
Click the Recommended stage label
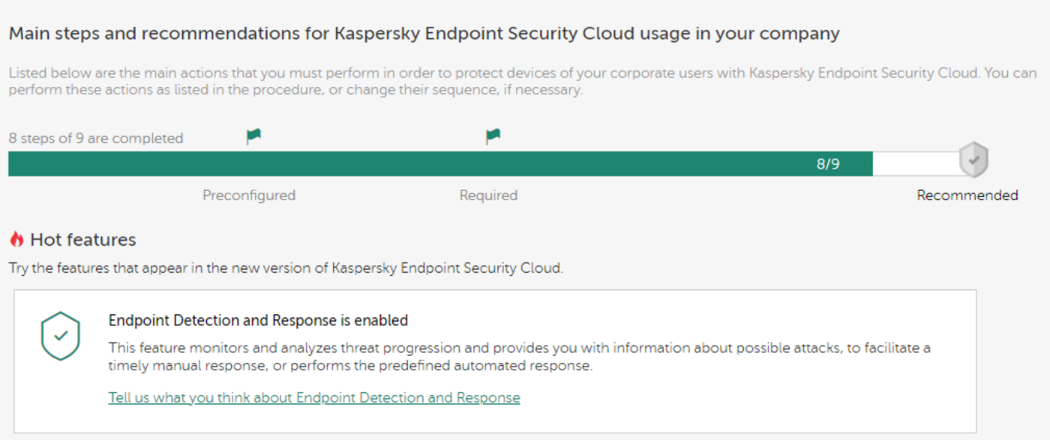tap(967, 195)
